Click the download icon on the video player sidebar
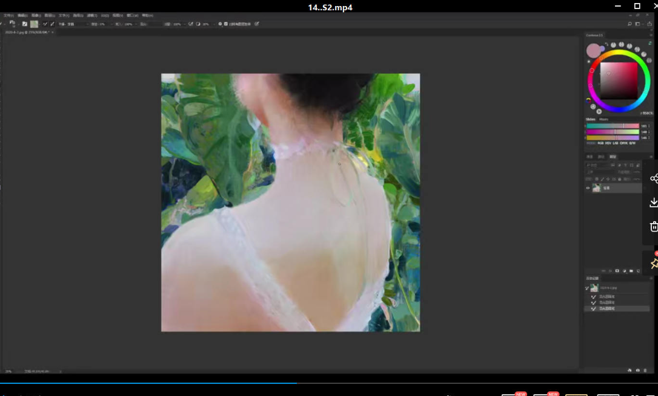Viewport: 658px width, 396px height. 654,203
